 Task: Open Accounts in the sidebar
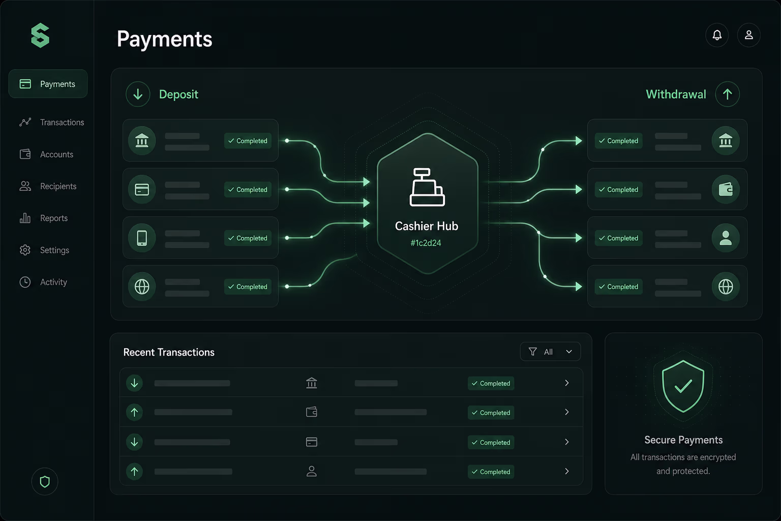[46, 154]
